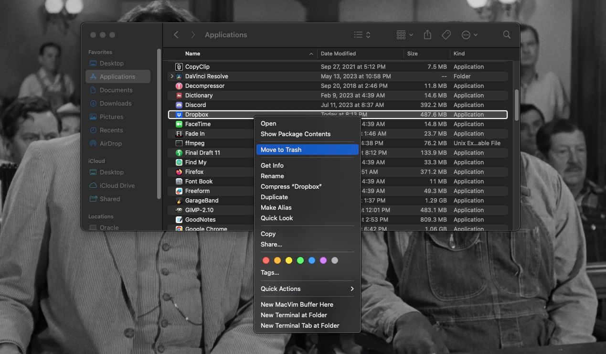Image resolution: width=606 pixels, height=354 pixels.
Task: Click the Recents item in the sidebar
Action: click(x=111, y=130)
